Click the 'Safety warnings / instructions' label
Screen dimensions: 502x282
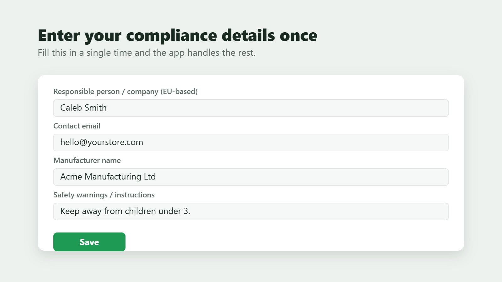click(104, 195)
